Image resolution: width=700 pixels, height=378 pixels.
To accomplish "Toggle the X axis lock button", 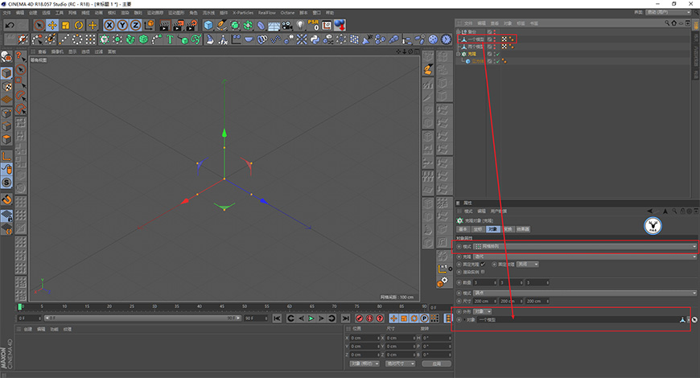I will coord(109,26).
